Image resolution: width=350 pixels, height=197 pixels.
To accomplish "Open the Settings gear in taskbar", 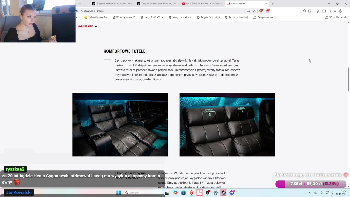I will pyautogui.click(x=216, y=193).
